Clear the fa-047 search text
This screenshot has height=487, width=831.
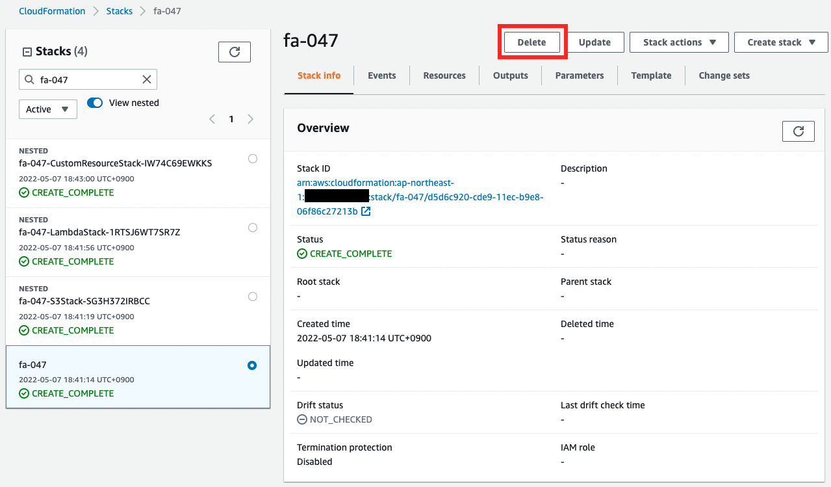[147, 79]
